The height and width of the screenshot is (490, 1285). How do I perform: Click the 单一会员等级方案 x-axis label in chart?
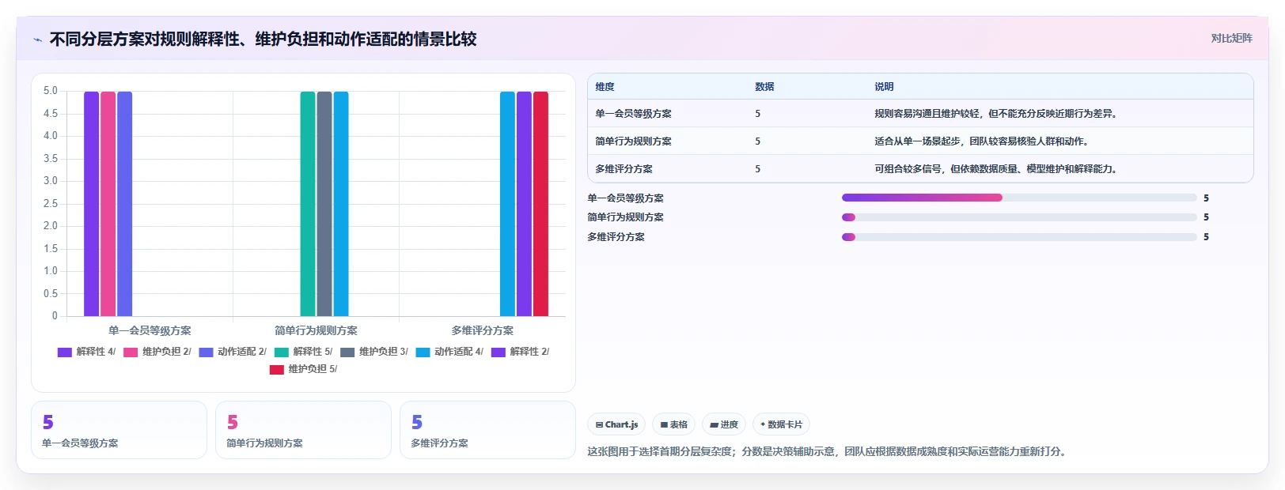pos(150,330)
